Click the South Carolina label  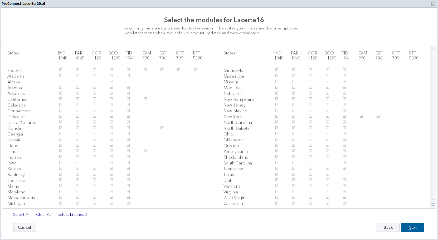coord(238,163)
